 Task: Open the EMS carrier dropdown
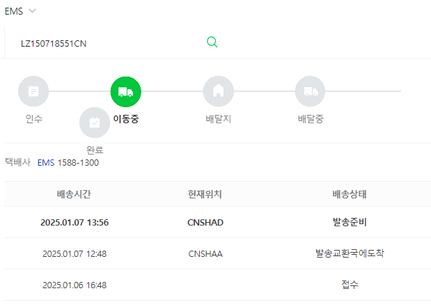(x=20, y=11)
